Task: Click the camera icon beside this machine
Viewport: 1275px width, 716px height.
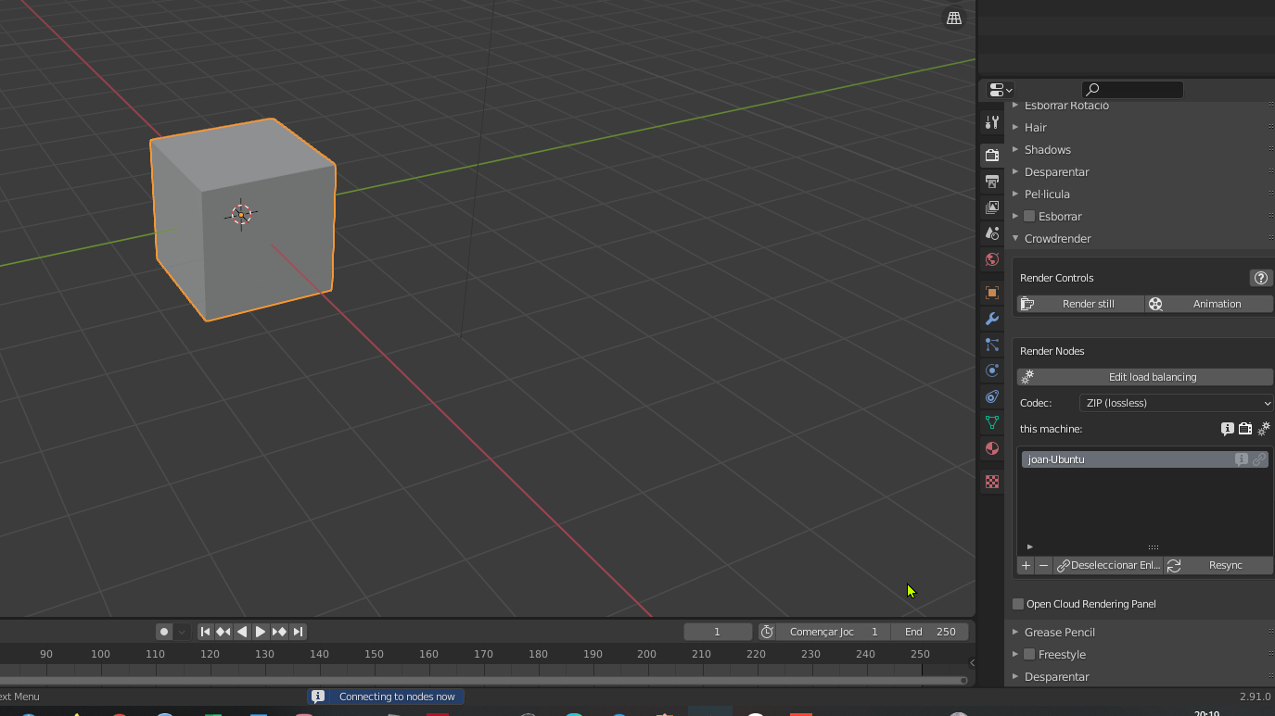Action: [1245, 429]
